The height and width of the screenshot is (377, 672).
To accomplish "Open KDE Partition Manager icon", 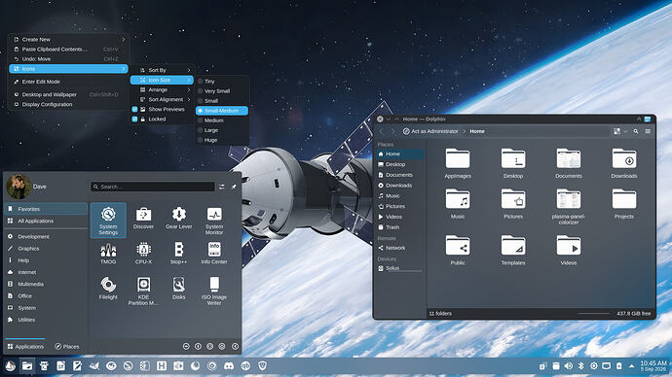I will coord(143,291).
